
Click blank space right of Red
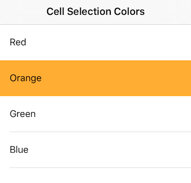[x=108, y=43]
